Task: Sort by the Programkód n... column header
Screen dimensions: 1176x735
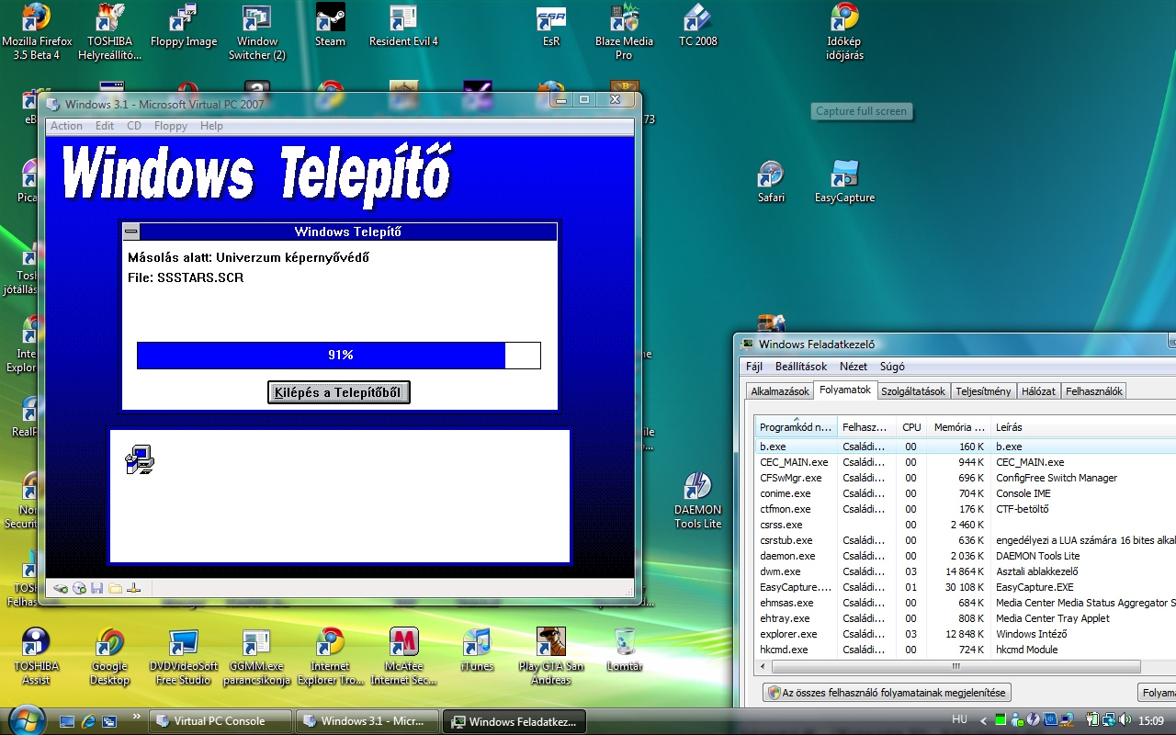Action: click(x=796, y=427)
